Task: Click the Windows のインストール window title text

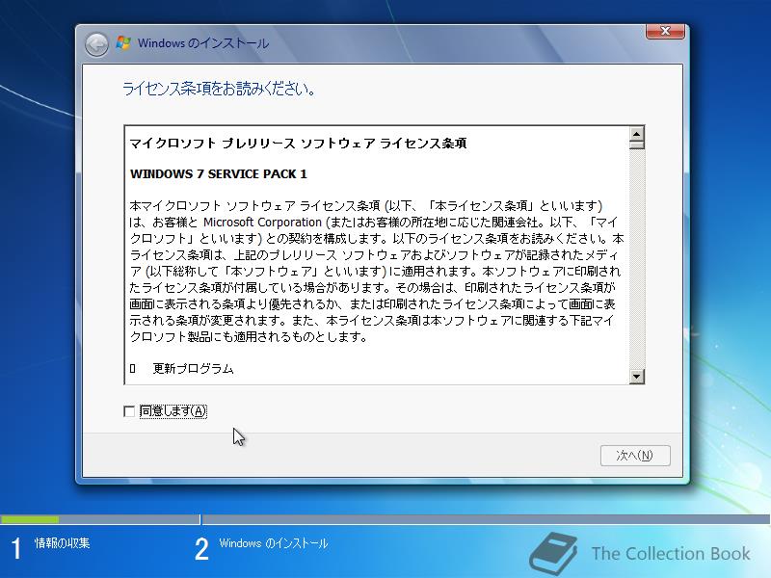Action: tap(203, 43)
